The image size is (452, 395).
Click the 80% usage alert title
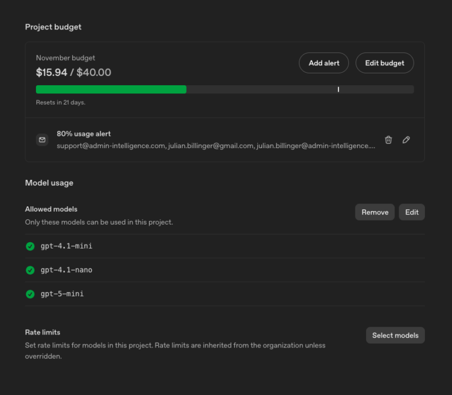[x=84, y=134]
